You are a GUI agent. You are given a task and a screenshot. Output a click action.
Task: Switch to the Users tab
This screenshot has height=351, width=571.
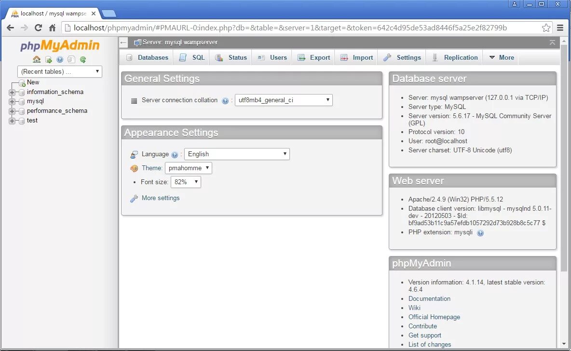pyautogui.click(x=272, y=57)
